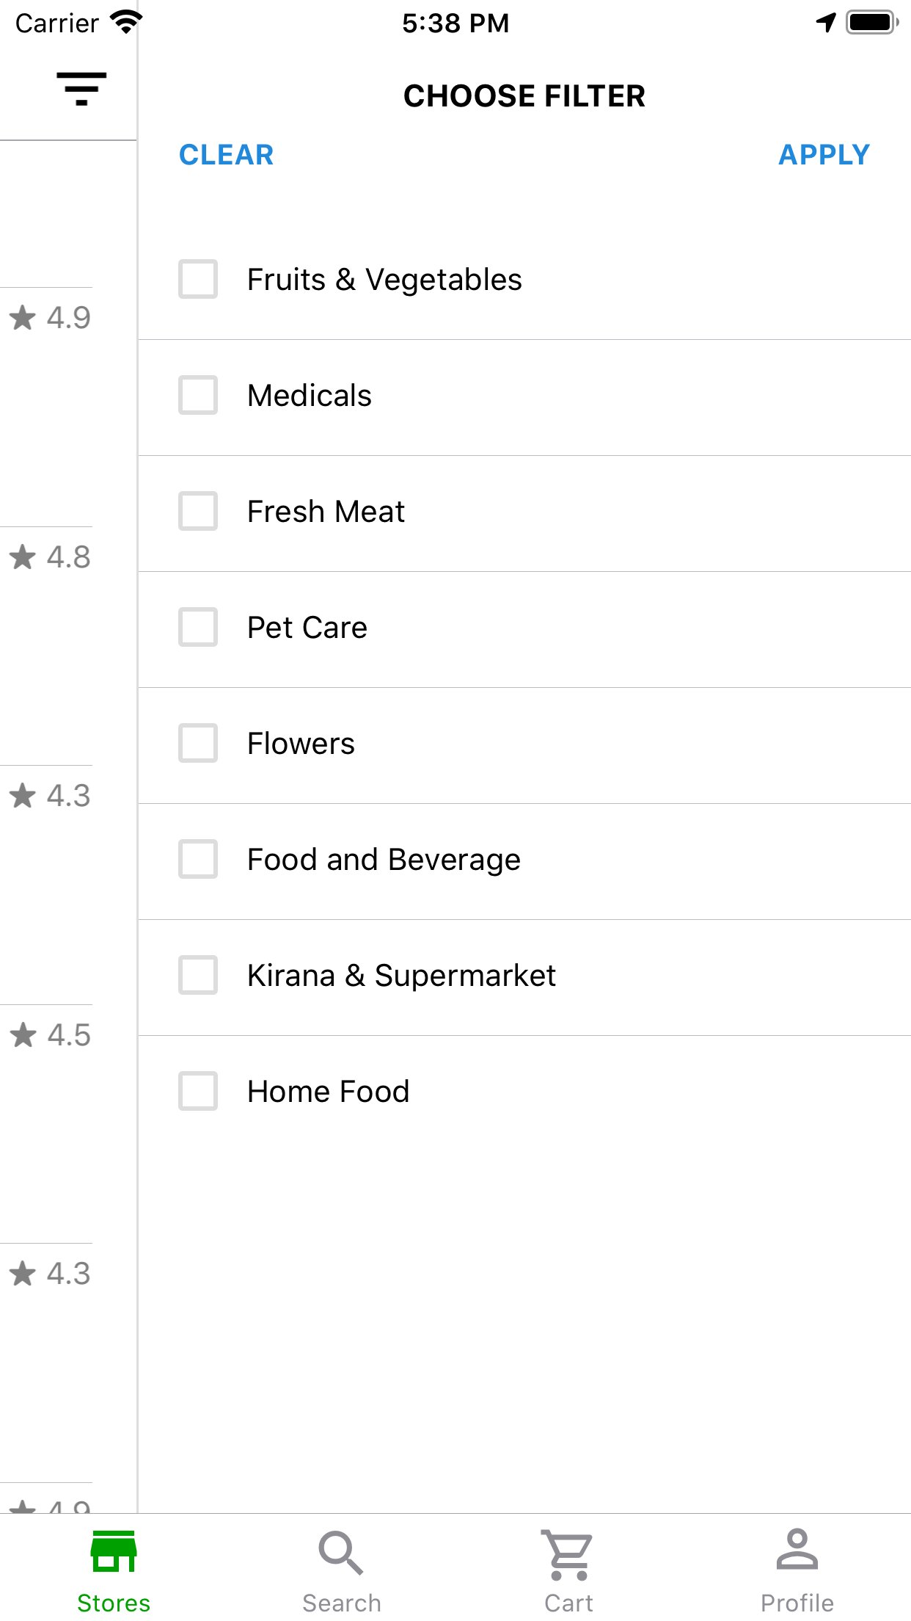Enable the Kirana & Supermarket checkbox

pyautogui.click(x=198, y=975)
